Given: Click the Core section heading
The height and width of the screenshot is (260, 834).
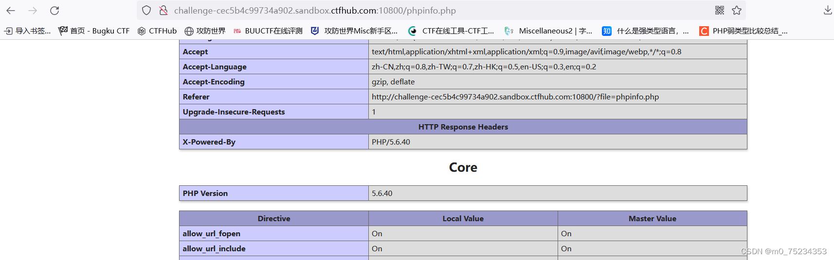Looking at the screenshot, I should (x=463, y=167).
